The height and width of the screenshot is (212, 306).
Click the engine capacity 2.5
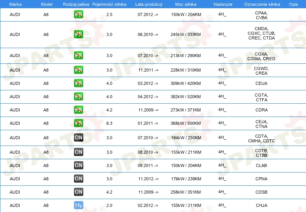109,14
